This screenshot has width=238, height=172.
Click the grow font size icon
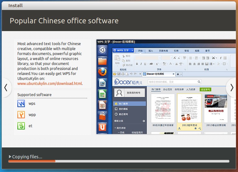[175, 58]
